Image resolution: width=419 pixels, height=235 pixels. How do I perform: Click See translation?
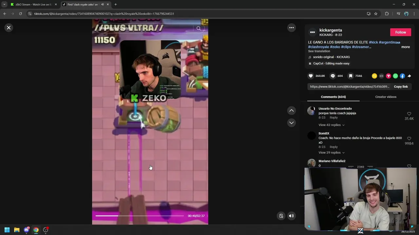point(319,51)
